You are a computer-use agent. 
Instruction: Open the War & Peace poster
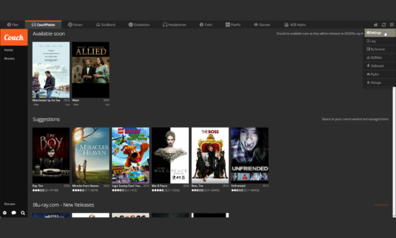tap(170, 155)
